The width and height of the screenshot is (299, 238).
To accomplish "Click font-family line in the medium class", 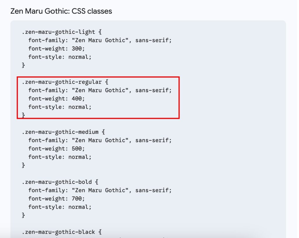I will pyautogui.click(x=100, y=140).
